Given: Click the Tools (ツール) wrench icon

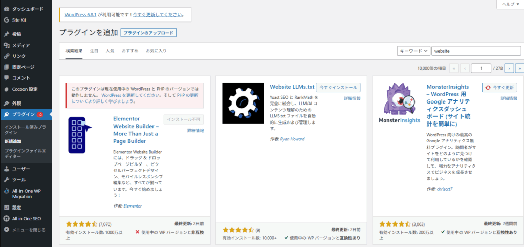Looking at the screenshot, I should pos(6,180).
